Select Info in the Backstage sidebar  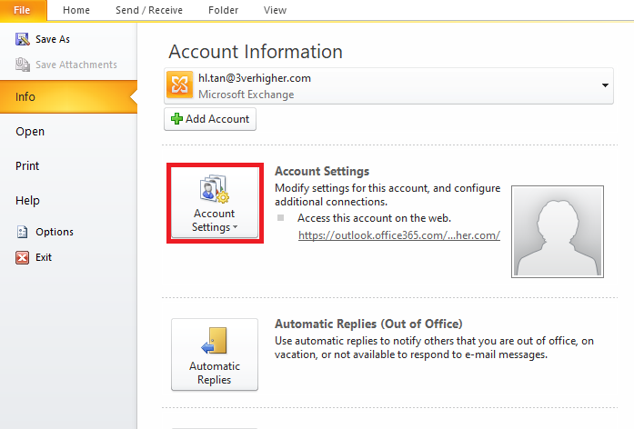(68, 96)
